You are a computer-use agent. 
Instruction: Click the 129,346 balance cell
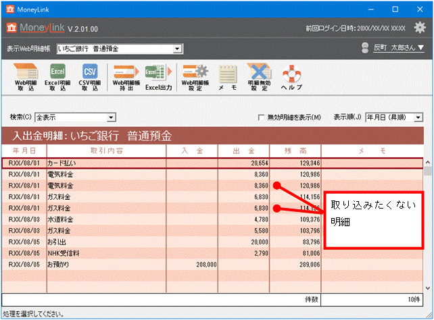point(295,163)
